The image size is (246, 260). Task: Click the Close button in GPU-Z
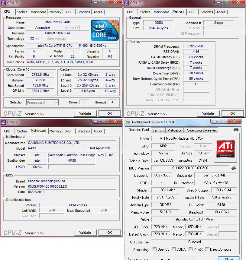pos(229,258)
